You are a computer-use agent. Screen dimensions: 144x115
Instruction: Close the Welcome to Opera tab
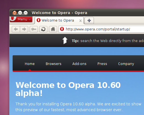pos(80,21)
